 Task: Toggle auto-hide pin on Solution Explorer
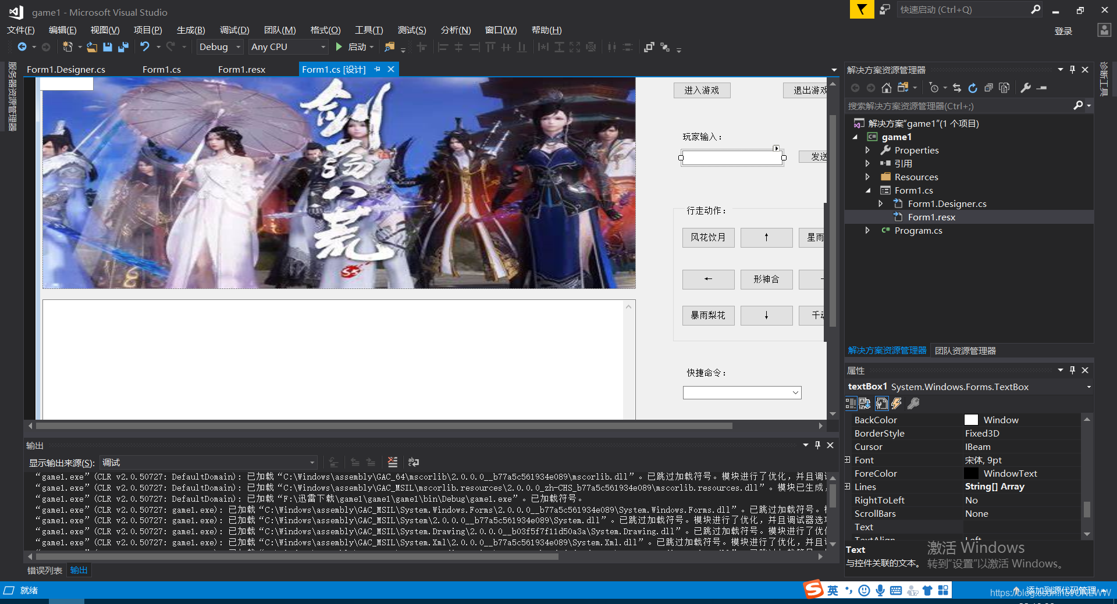[1073, 69]
